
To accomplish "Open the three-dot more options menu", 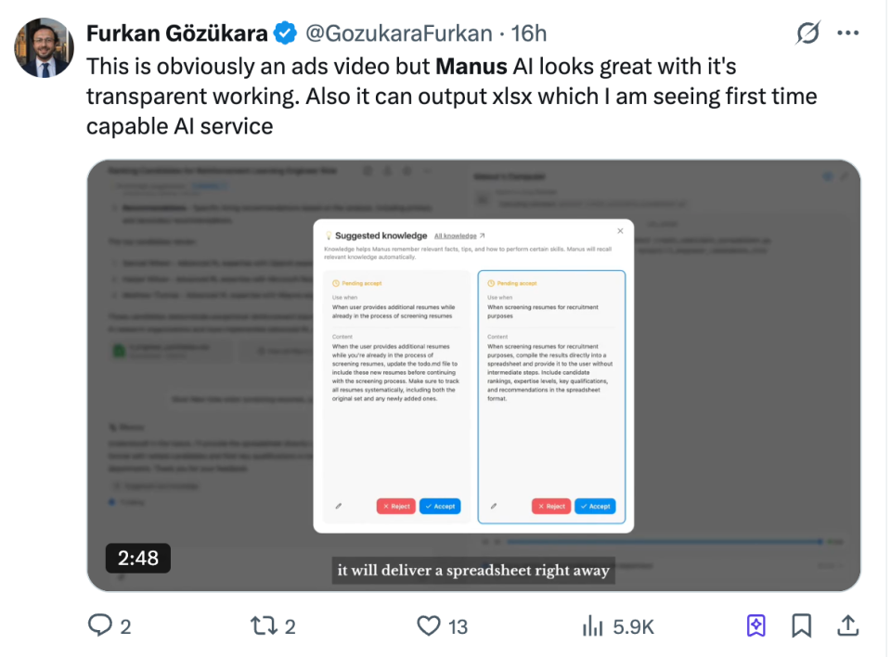I will tap(848, 33).
